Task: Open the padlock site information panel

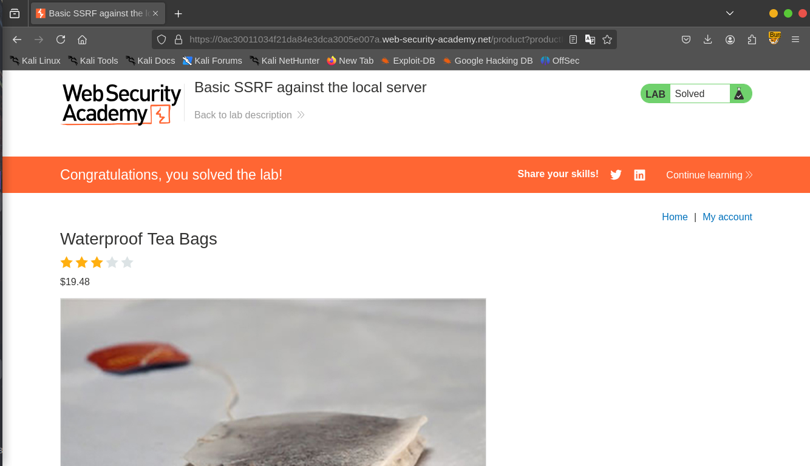Action: click(x=178, y=39)
